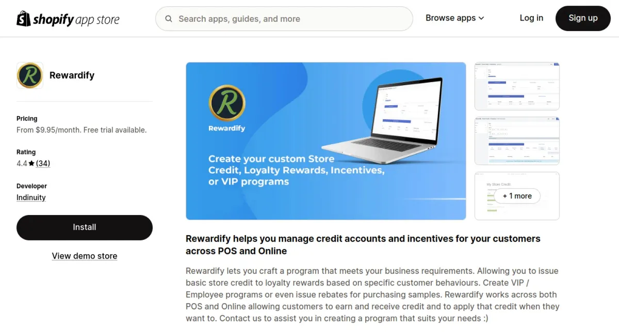
Task: Click the Install button
Action: (x=85, y=227)
